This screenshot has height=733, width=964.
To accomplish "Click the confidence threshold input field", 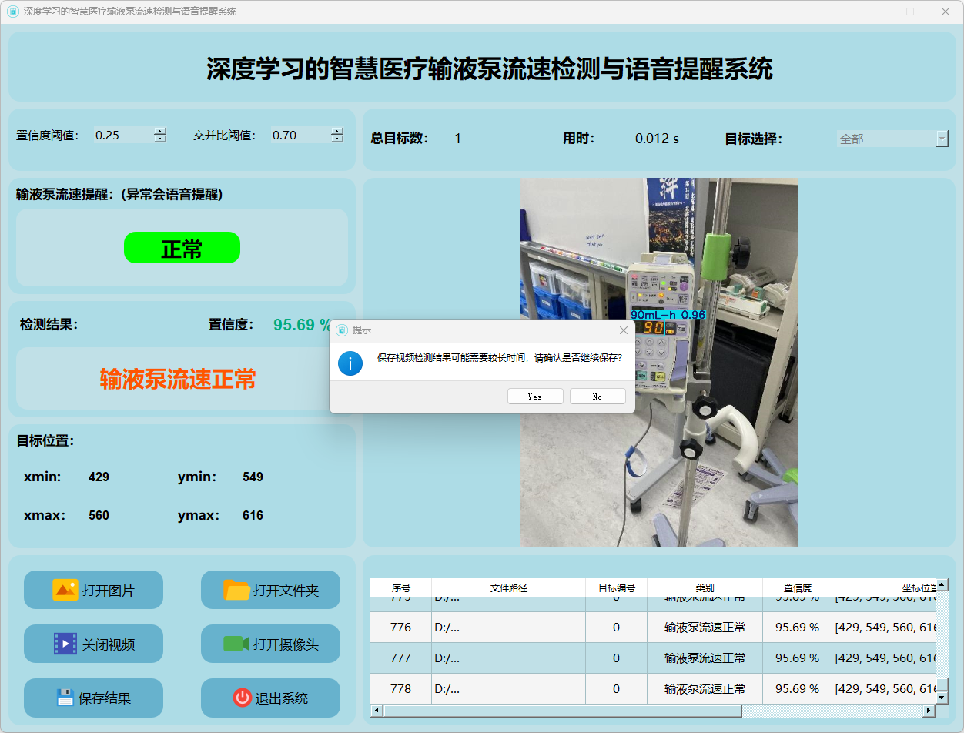I will pos(122,136).
